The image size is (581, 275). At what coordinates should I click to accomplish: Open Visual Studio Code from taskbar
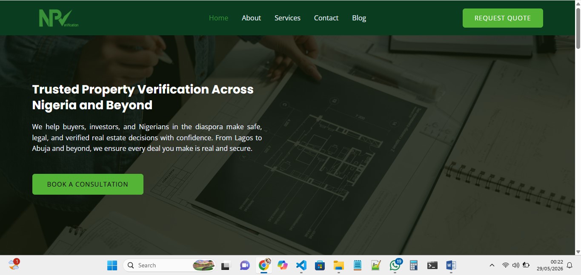(301, 265)
